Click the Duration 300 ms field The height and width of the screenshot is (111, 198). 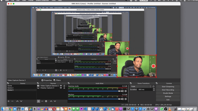pyautogui.click(x=145, y=90)
